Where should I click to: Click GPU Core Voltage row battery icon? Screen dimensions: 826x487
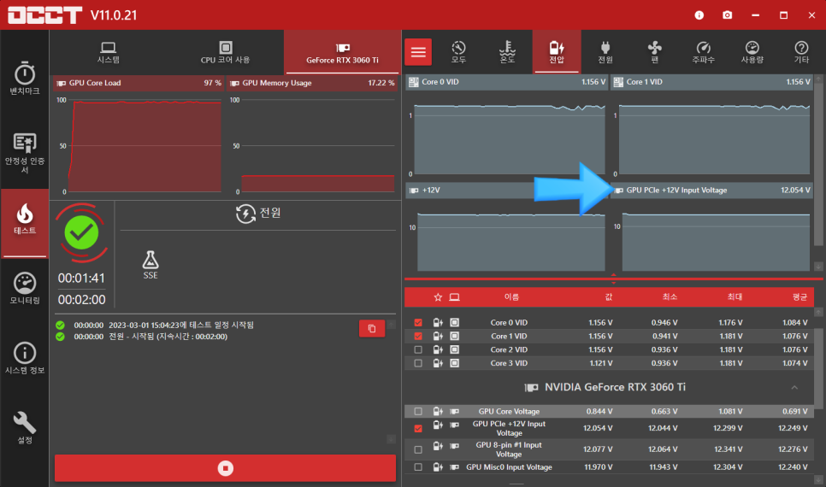coord(438,411)
